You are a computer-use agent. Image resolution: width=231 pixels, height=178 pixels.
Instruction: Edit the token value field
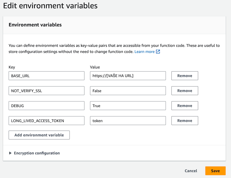tap(128, 121)
